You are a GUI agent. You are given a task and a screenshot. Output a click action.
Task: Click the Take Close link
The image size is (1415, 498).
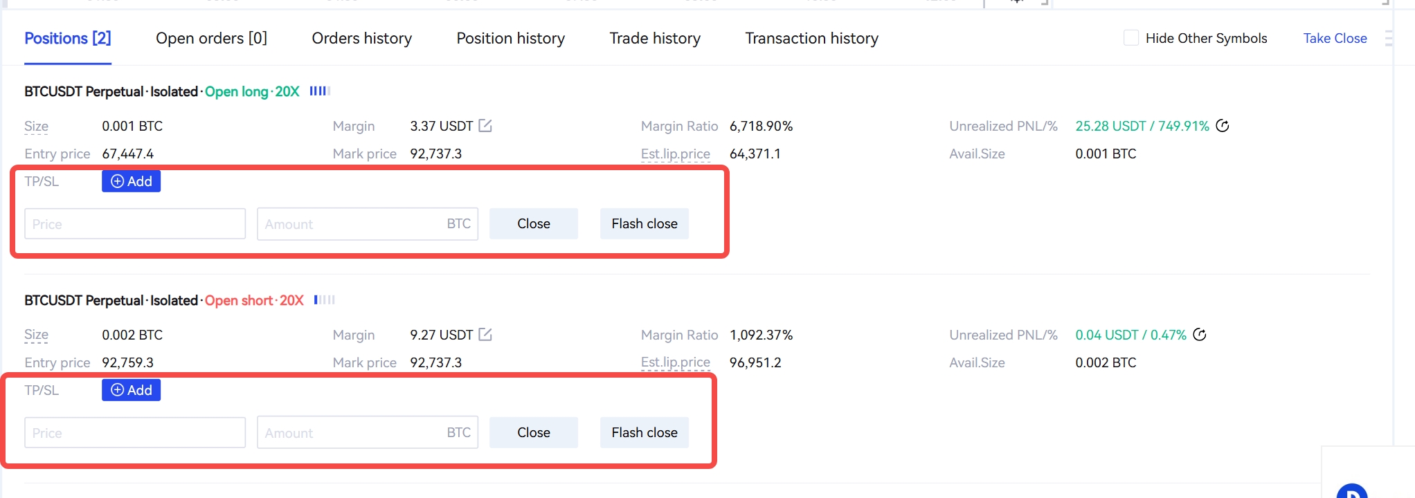1335,38
